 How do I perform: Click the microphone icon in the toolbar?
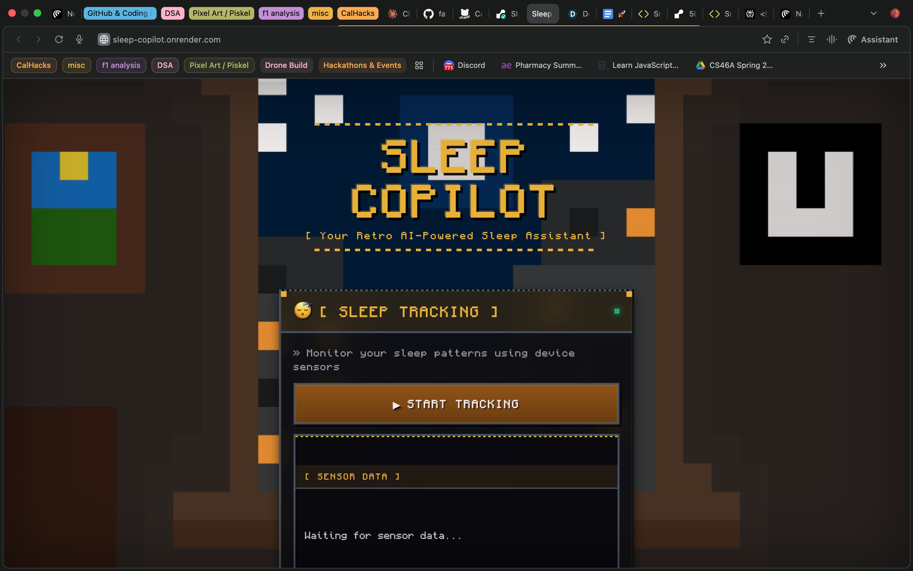click(79, 39)
